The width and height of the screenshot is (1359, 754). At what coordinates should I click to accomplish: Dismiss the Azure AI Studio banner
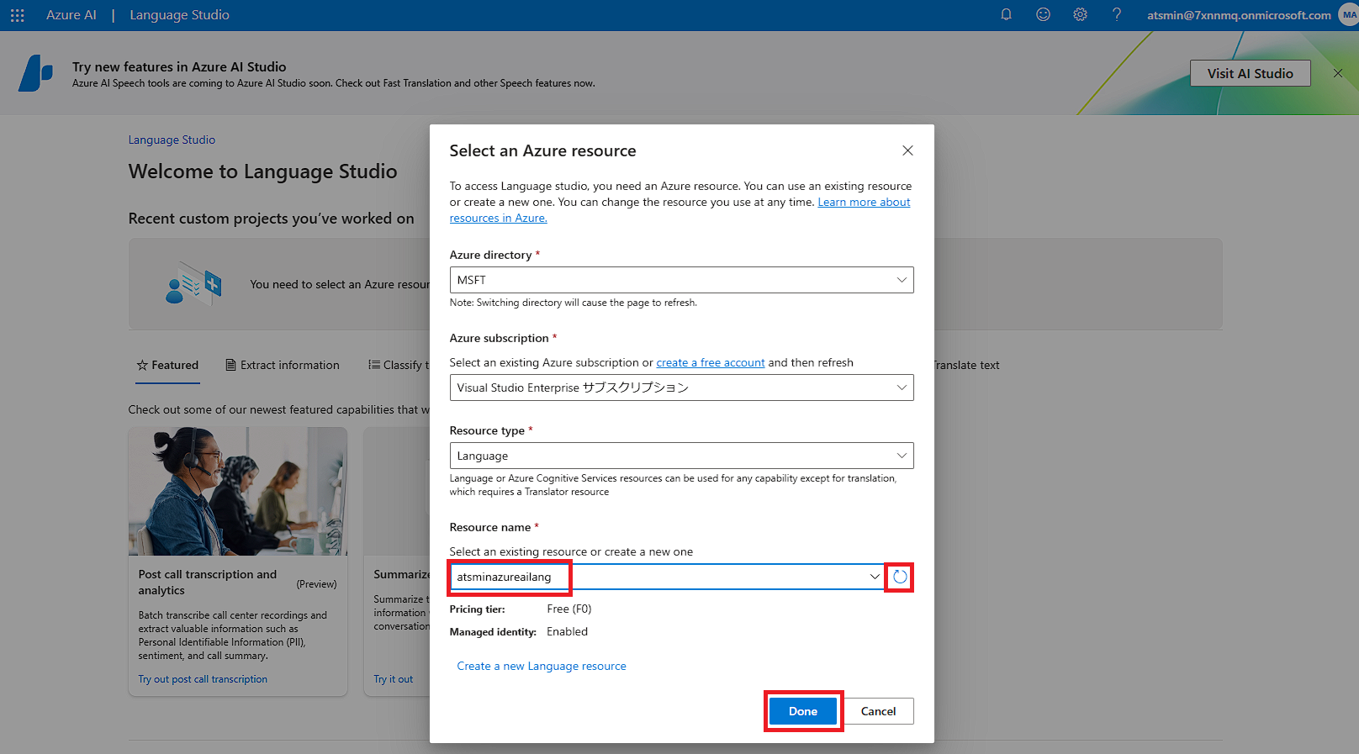point(1338,73)
